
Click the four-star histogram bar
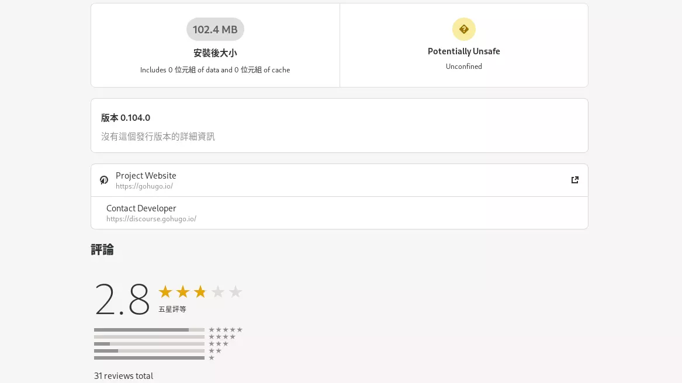pos(149,337)
